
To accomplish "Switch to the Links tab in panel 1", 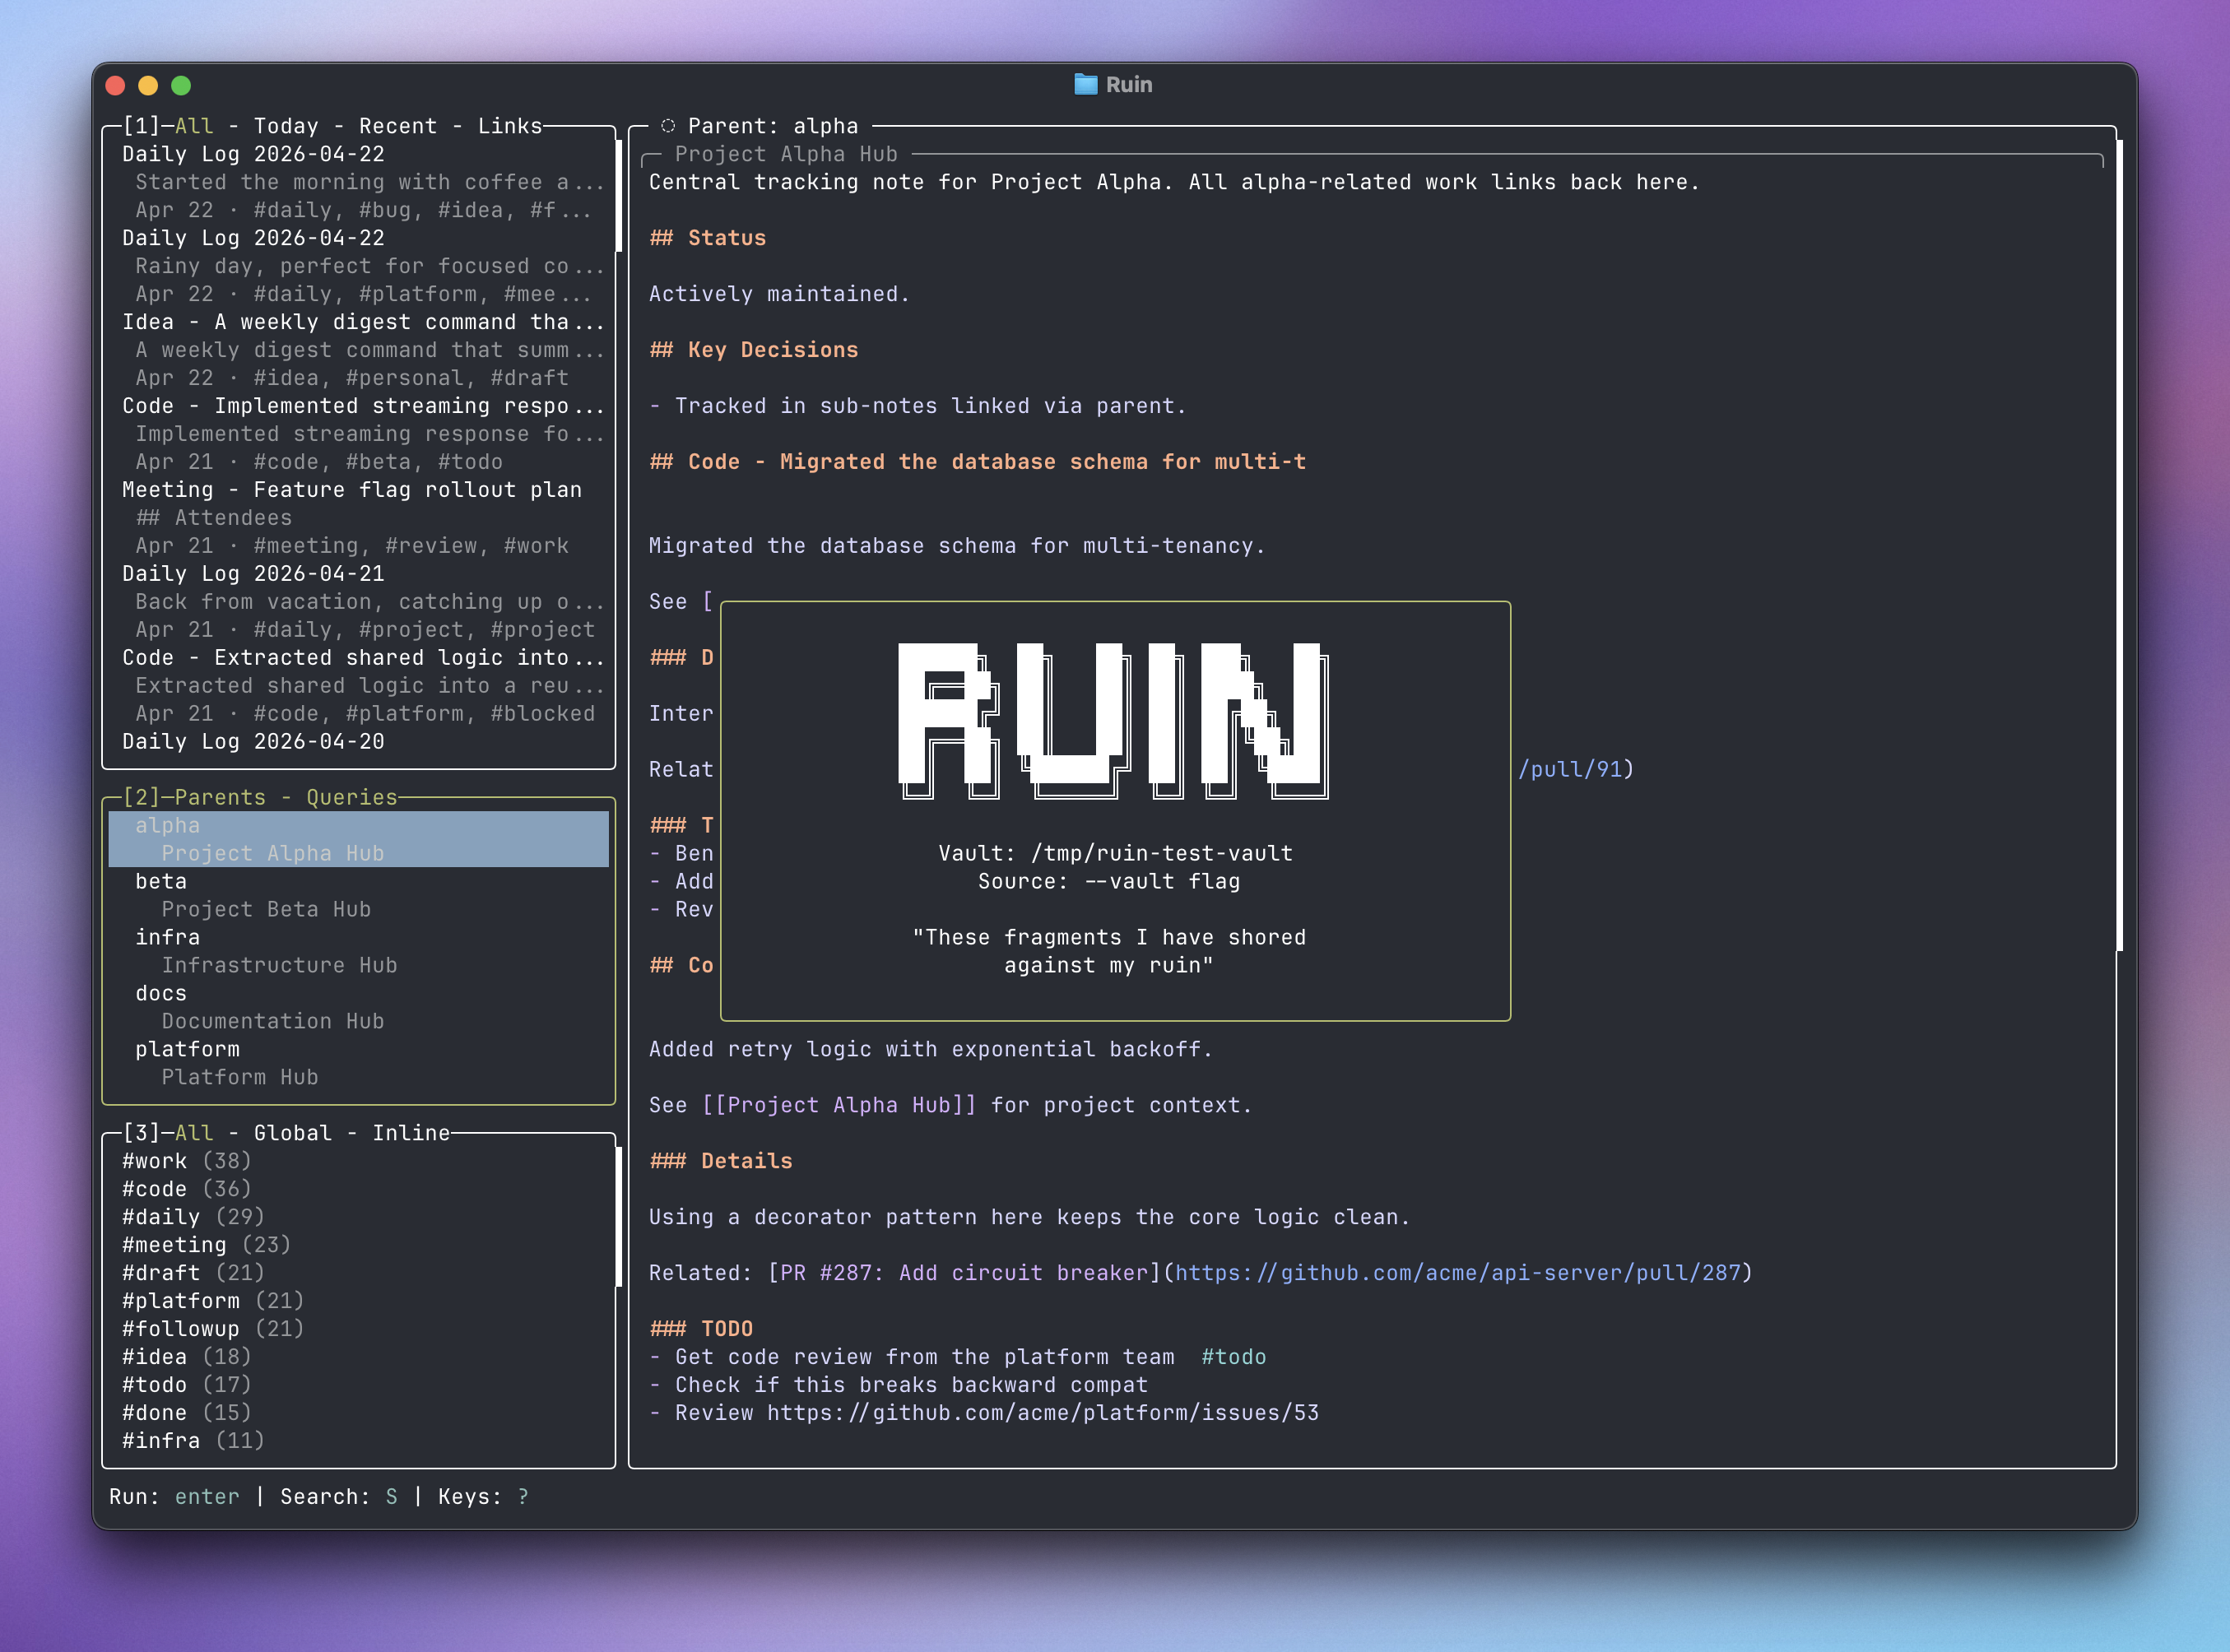I will pyautogui.click(x=512, y=125).
